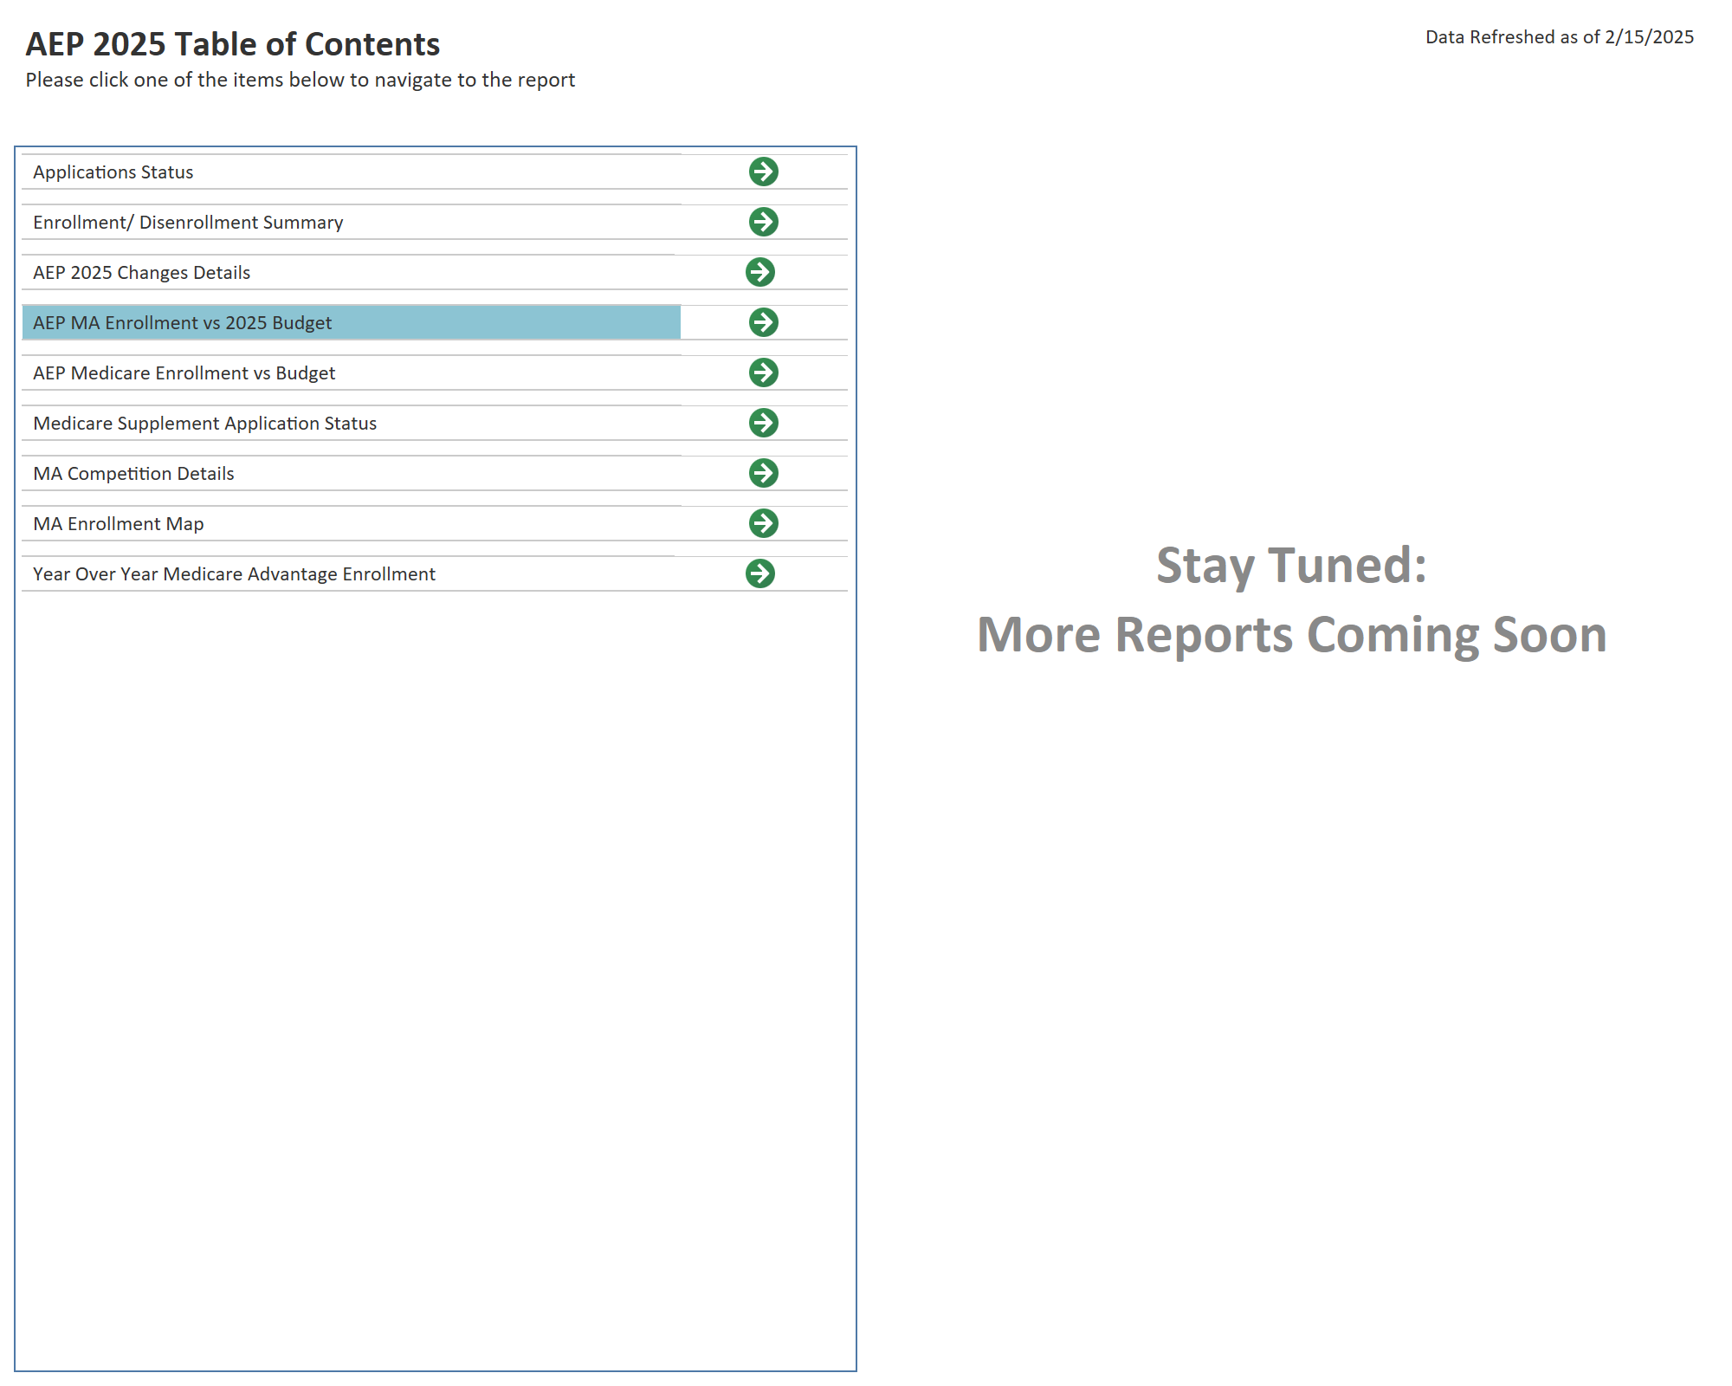Click the green arrow beside AEP Medicare Enrollment vs Budget
The width and height of the screenshot is (1732, 1386).
point(762,372)
